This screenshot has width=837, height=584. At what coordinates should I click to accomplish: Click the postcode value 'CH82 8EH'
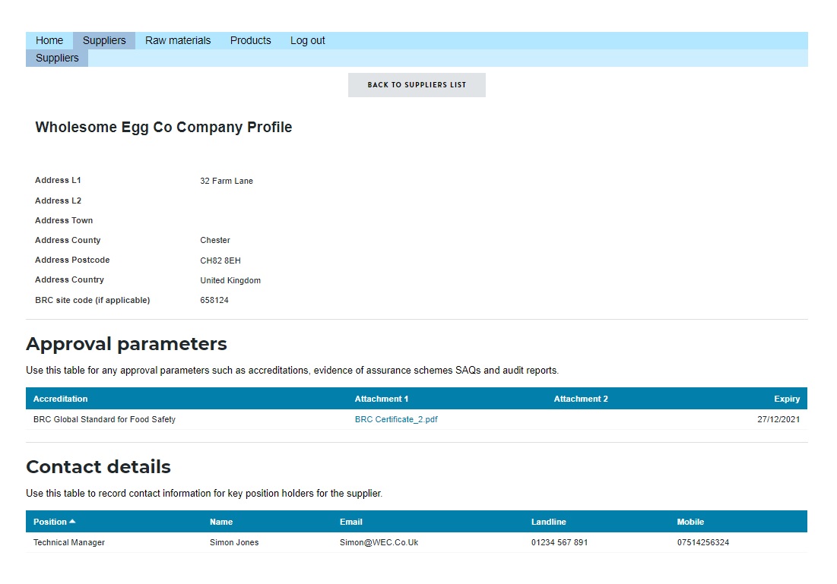(220, 260)
